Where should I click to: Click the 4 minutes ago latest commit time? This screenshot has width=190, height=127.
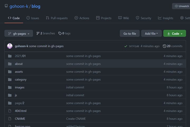pos(150,46)
